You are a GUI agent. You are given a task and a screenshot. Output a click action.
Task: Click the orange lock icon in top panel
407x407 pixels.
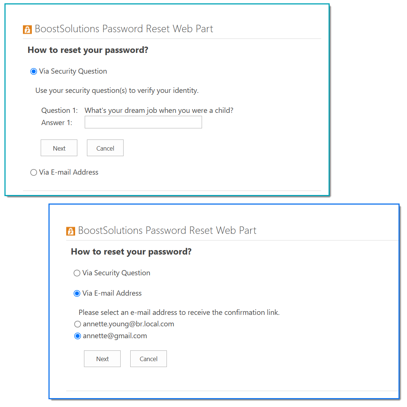pyautogui.click(x=27, y=30)
